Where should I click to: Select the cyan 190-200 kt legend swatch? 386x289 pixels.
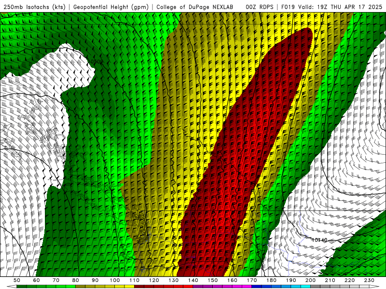305,286
